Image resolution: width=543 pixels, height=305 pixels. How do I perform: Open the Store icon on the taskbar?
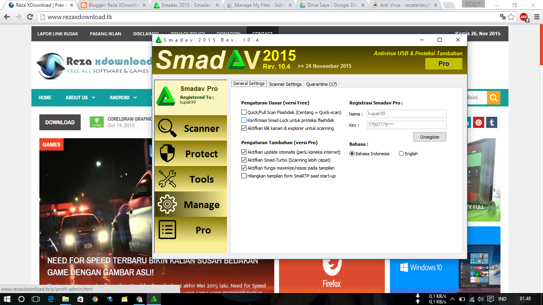click(x=80, y=299)
